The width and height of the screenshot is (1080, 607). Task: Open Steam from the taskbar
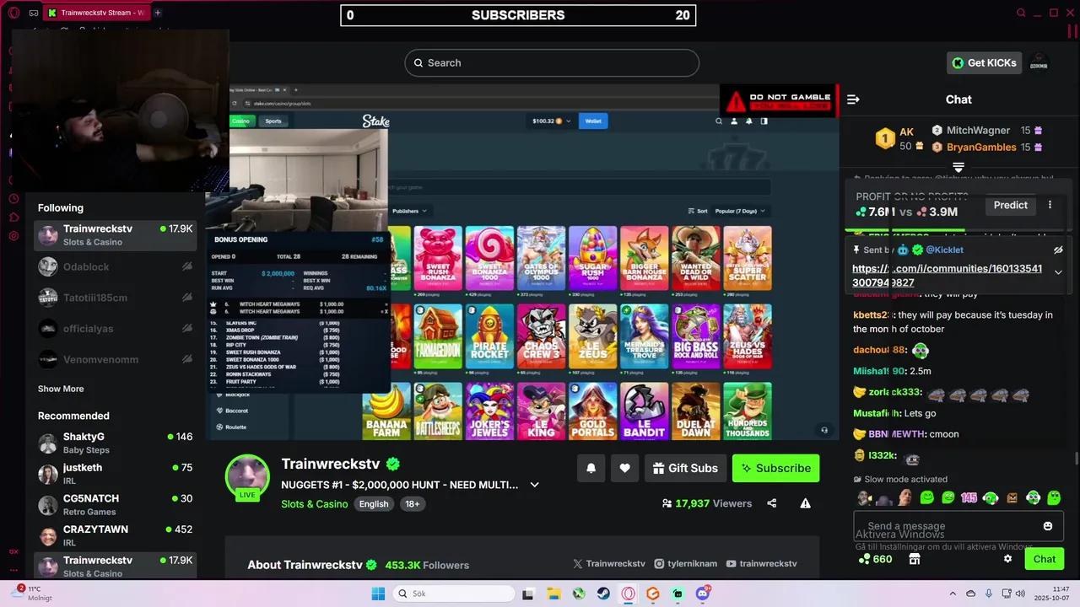click(x=603, y=594)
